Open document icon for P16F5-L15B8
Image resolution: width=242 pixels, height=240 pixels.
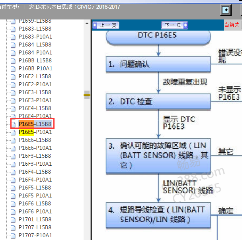pos(13,188)
